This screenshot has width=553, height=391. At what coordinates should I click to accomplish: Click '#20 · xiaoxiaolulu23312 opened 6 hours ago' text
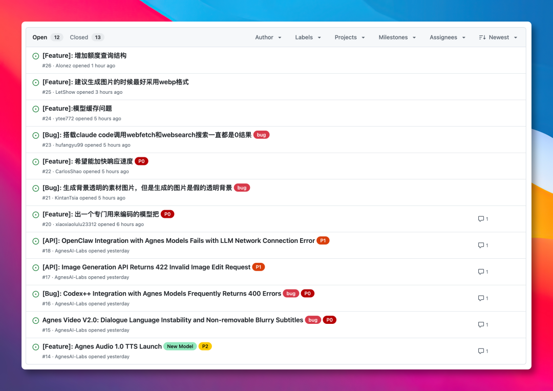[93, 224]
